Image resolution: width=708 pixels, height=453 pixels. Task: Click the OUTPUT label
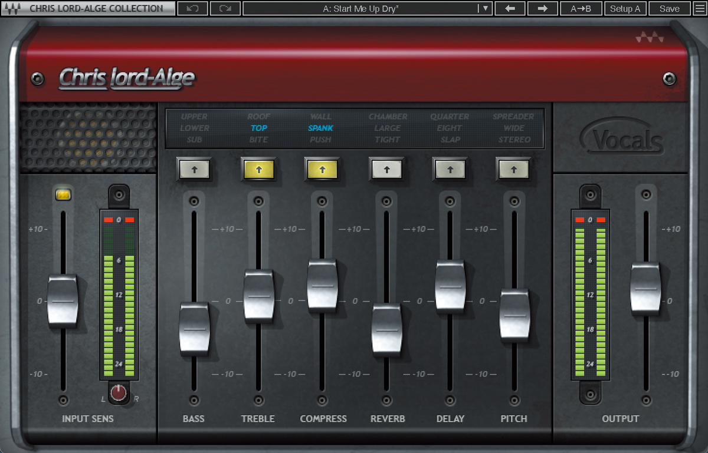620,419
